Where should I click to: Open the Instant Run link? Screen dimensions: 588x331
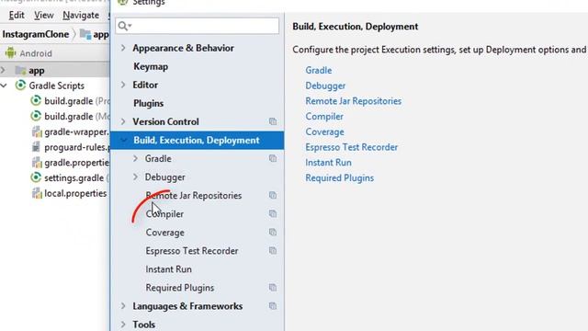[328, 163]
